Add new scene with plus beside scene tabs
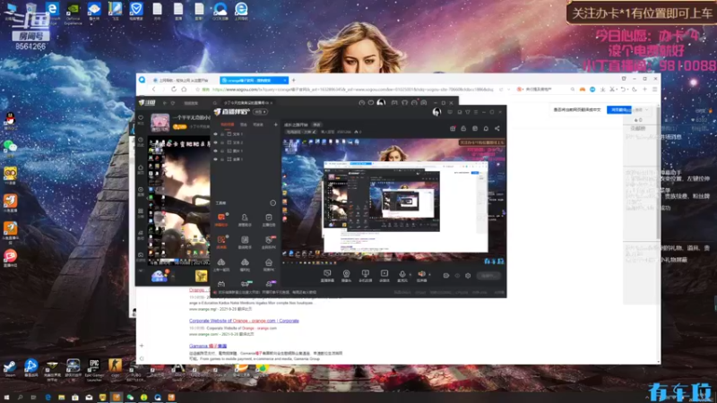The image size is (717, 403). (x=275, y=124)
